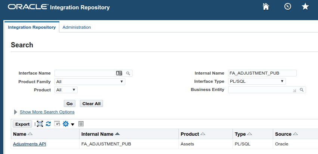This screenshot has width=318, height=154.
Task: Open the settings gear dropdown arrow
Action: point(73,125)
